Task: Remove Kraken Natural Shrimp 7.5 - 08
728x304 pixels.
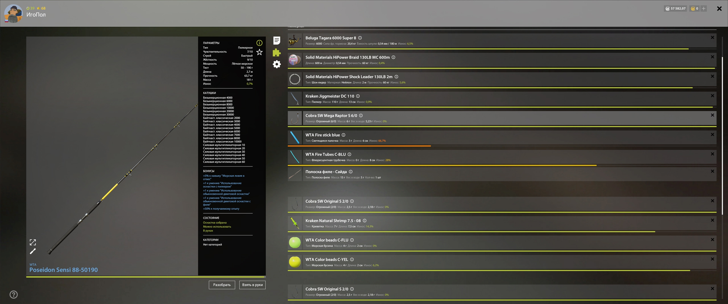Action: [x=712, y=220]
